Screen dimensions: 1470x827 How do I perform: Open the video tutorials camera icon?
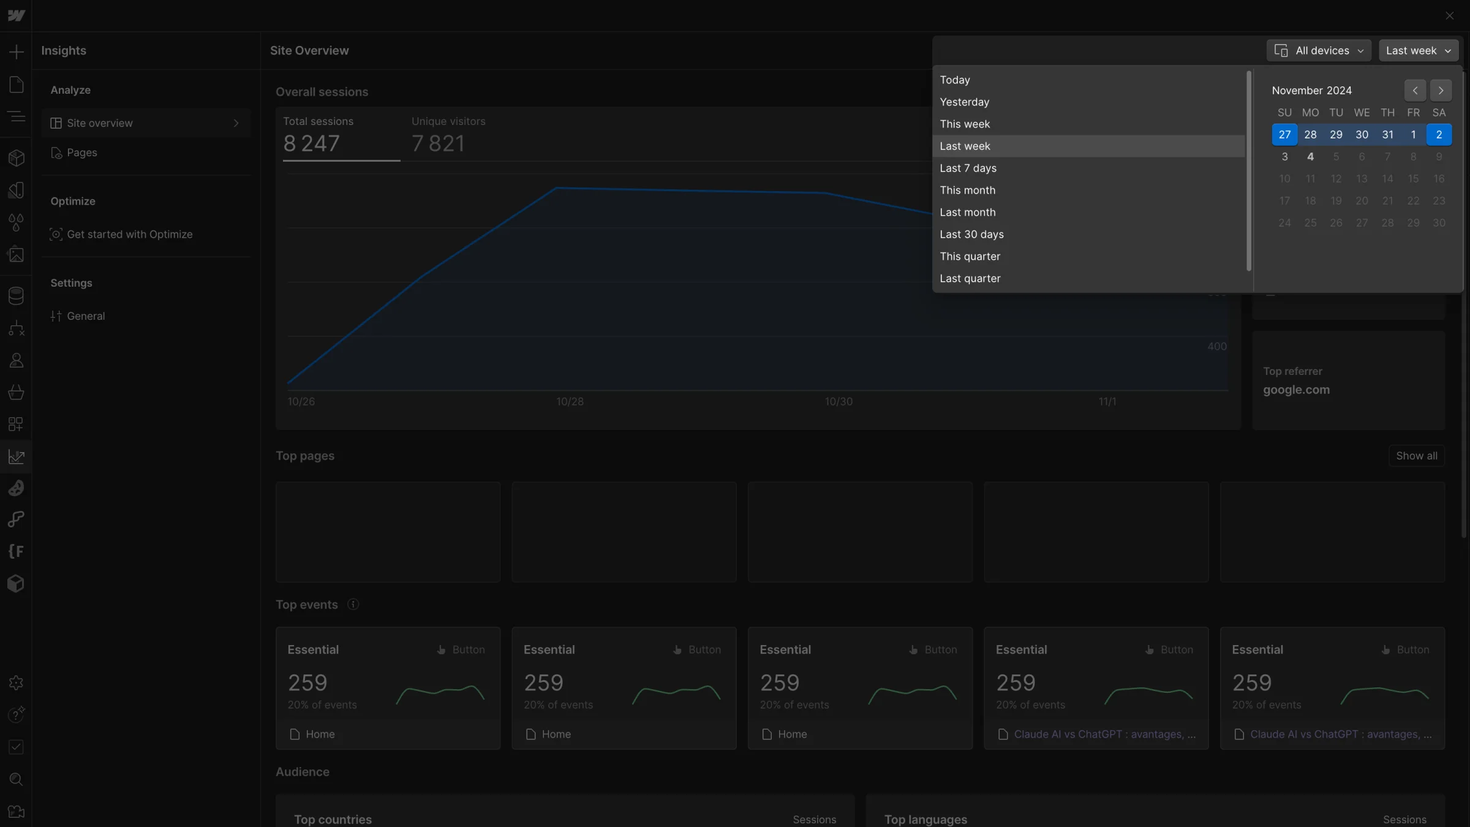click(x=16, y=812)
